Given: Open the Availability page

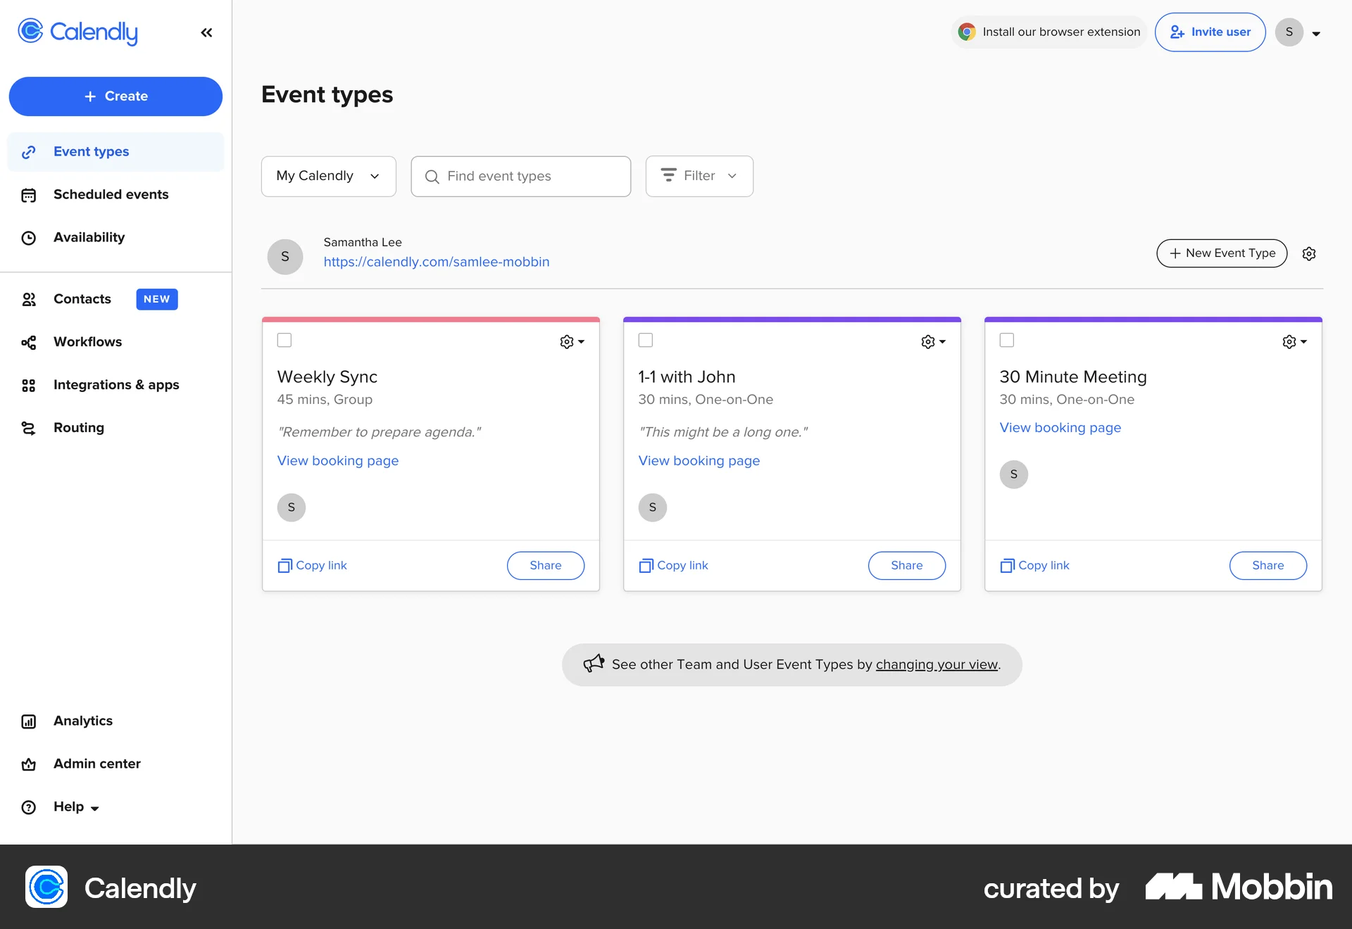Looking at the screenshot, I should click(x=89, y=237).
